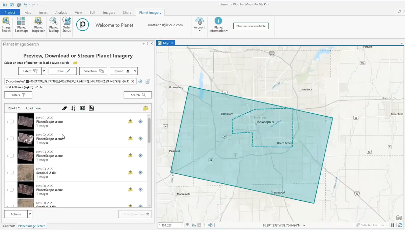405x230 pixels.
Task: Open Planet Tasking from the ribbon
Action: point(53,25)
